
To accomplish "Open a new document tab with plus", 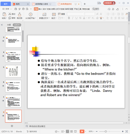I will coord(85,4).
